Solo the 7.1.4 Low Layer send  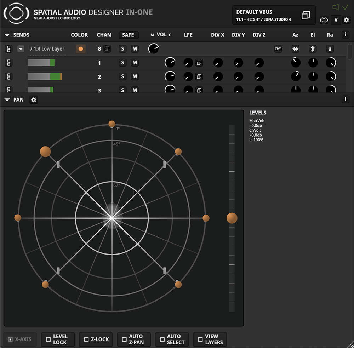click(122, 49)
